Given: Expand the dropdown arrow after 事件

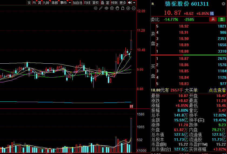Looking at the screenshot, I should tap(70, 3).
